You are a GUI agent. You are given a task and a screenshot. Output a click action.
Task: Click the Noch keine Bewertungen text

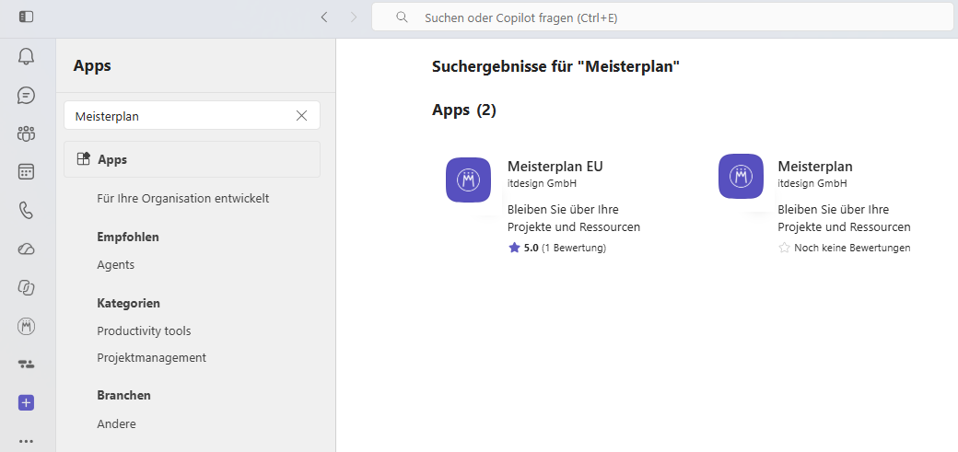pos(852,248)
